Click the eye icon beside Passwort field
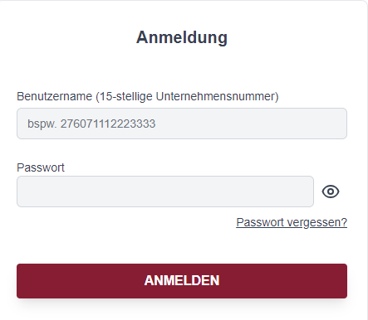Viewport: 368px width, 320px height. point(331,192)
